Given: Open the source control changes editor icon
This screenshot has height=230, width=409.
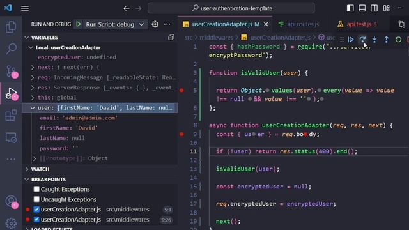Looking at the screenshot, I should (402, 24).
